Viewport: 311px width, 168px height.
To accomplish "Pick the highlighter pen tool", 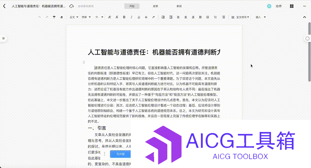I will 153,17.
